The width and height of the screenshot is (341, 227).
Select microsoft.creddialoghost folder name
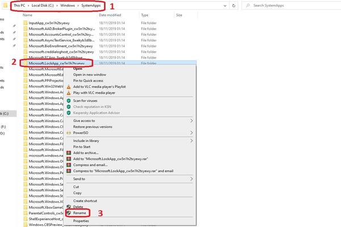point(61,52)
